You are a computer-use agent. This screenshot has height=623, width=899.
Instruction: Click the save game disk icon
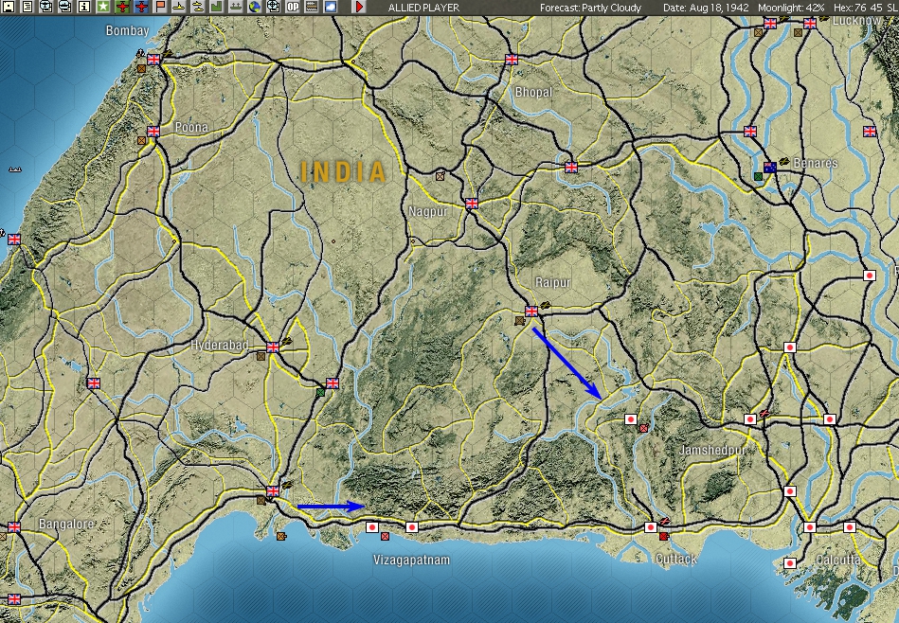(x=8, y=7)
